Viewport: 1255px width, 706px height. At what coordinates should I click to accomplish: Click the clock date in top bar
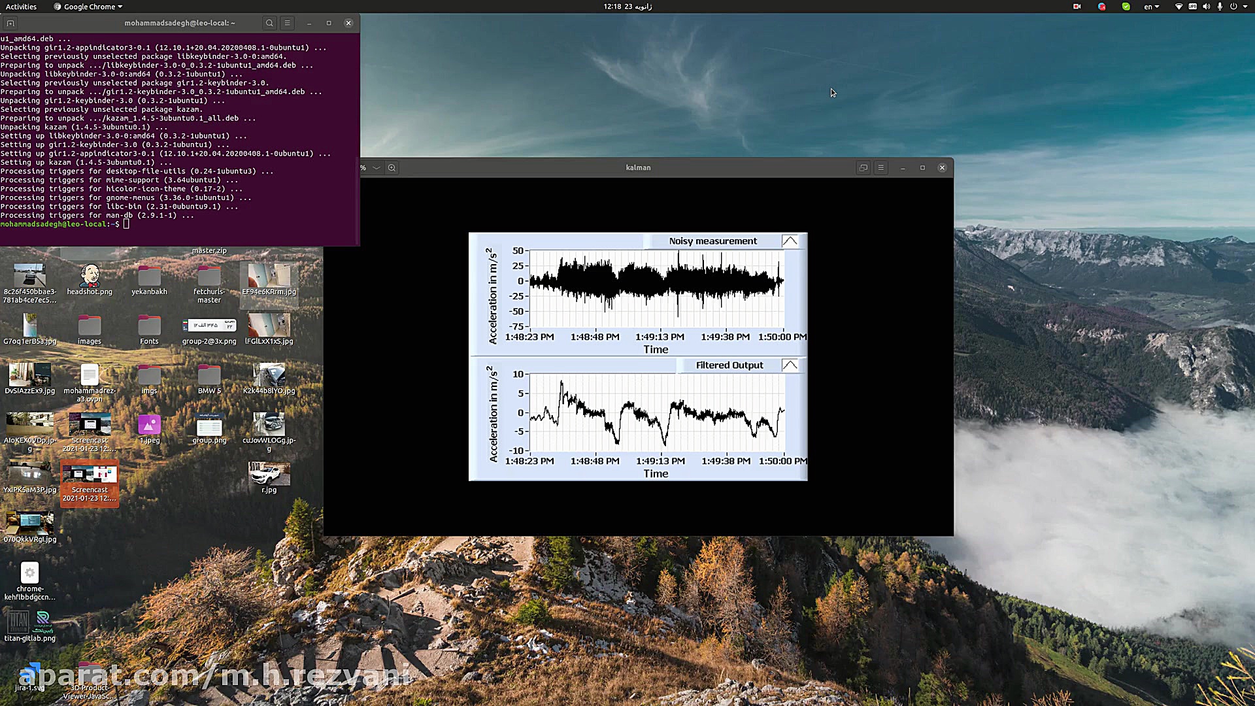pos(627,7)
